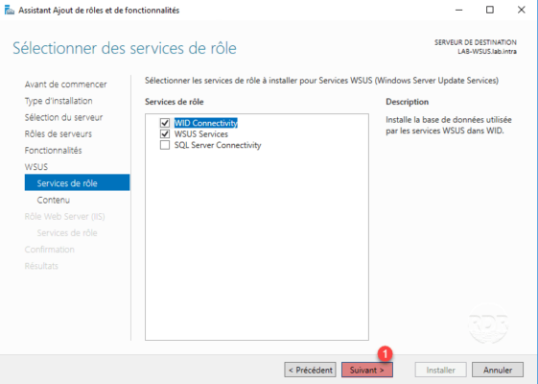This screenshot has height=384, width=538.
Task: Select the WSUS Services role item
Action: click(201, 134)
